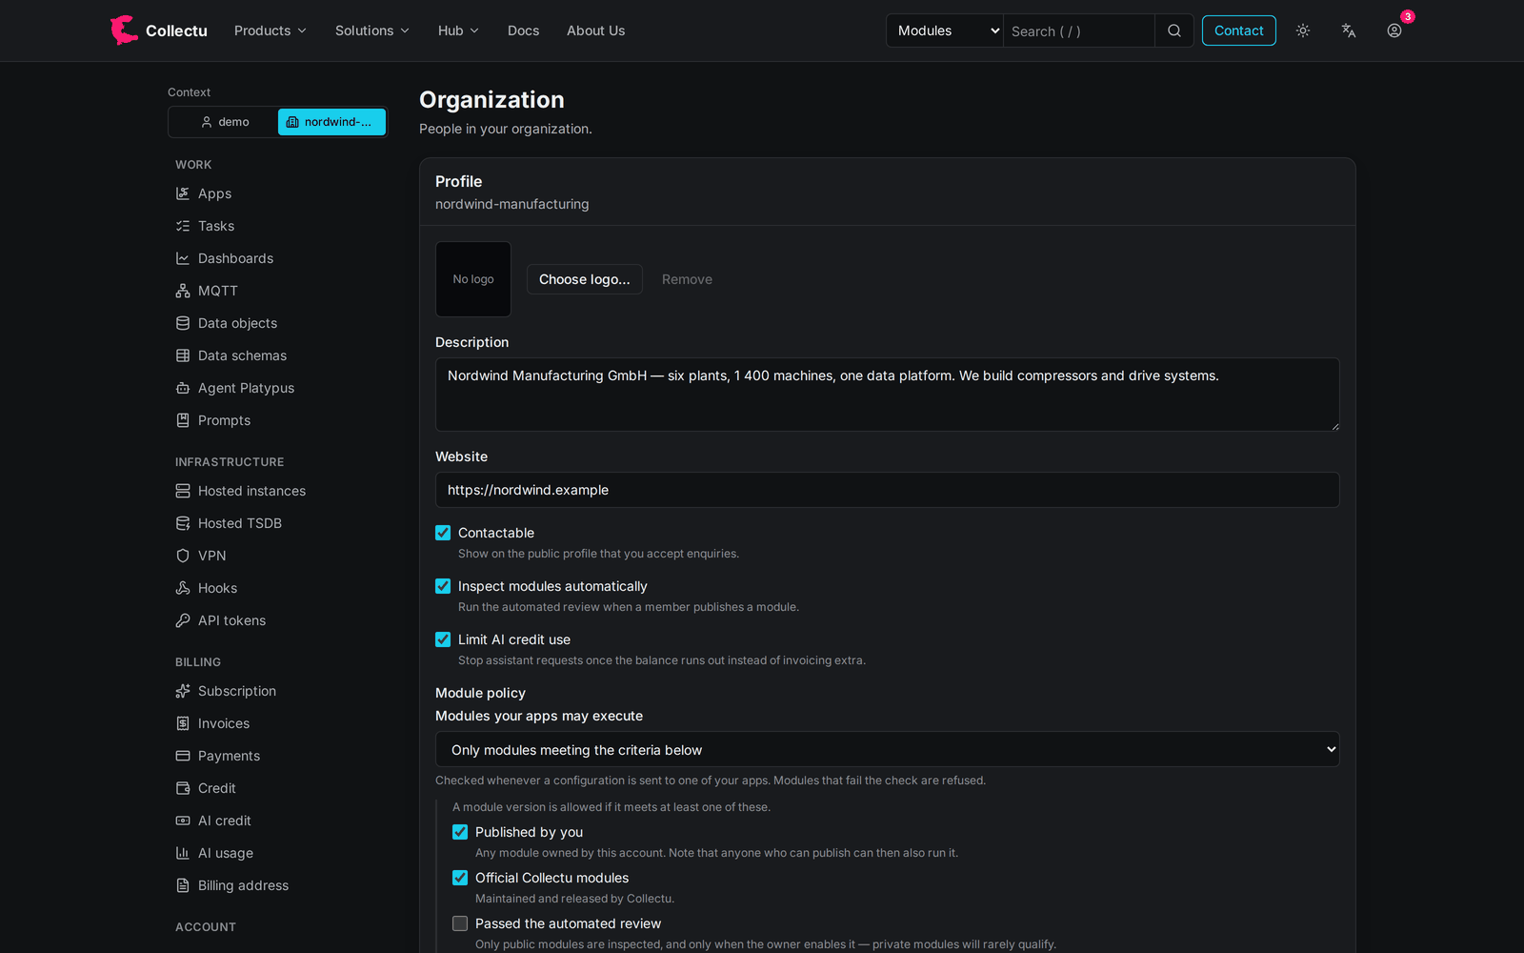Open the Docs page
Screen dimensions: 1524x953
[524, 30]
